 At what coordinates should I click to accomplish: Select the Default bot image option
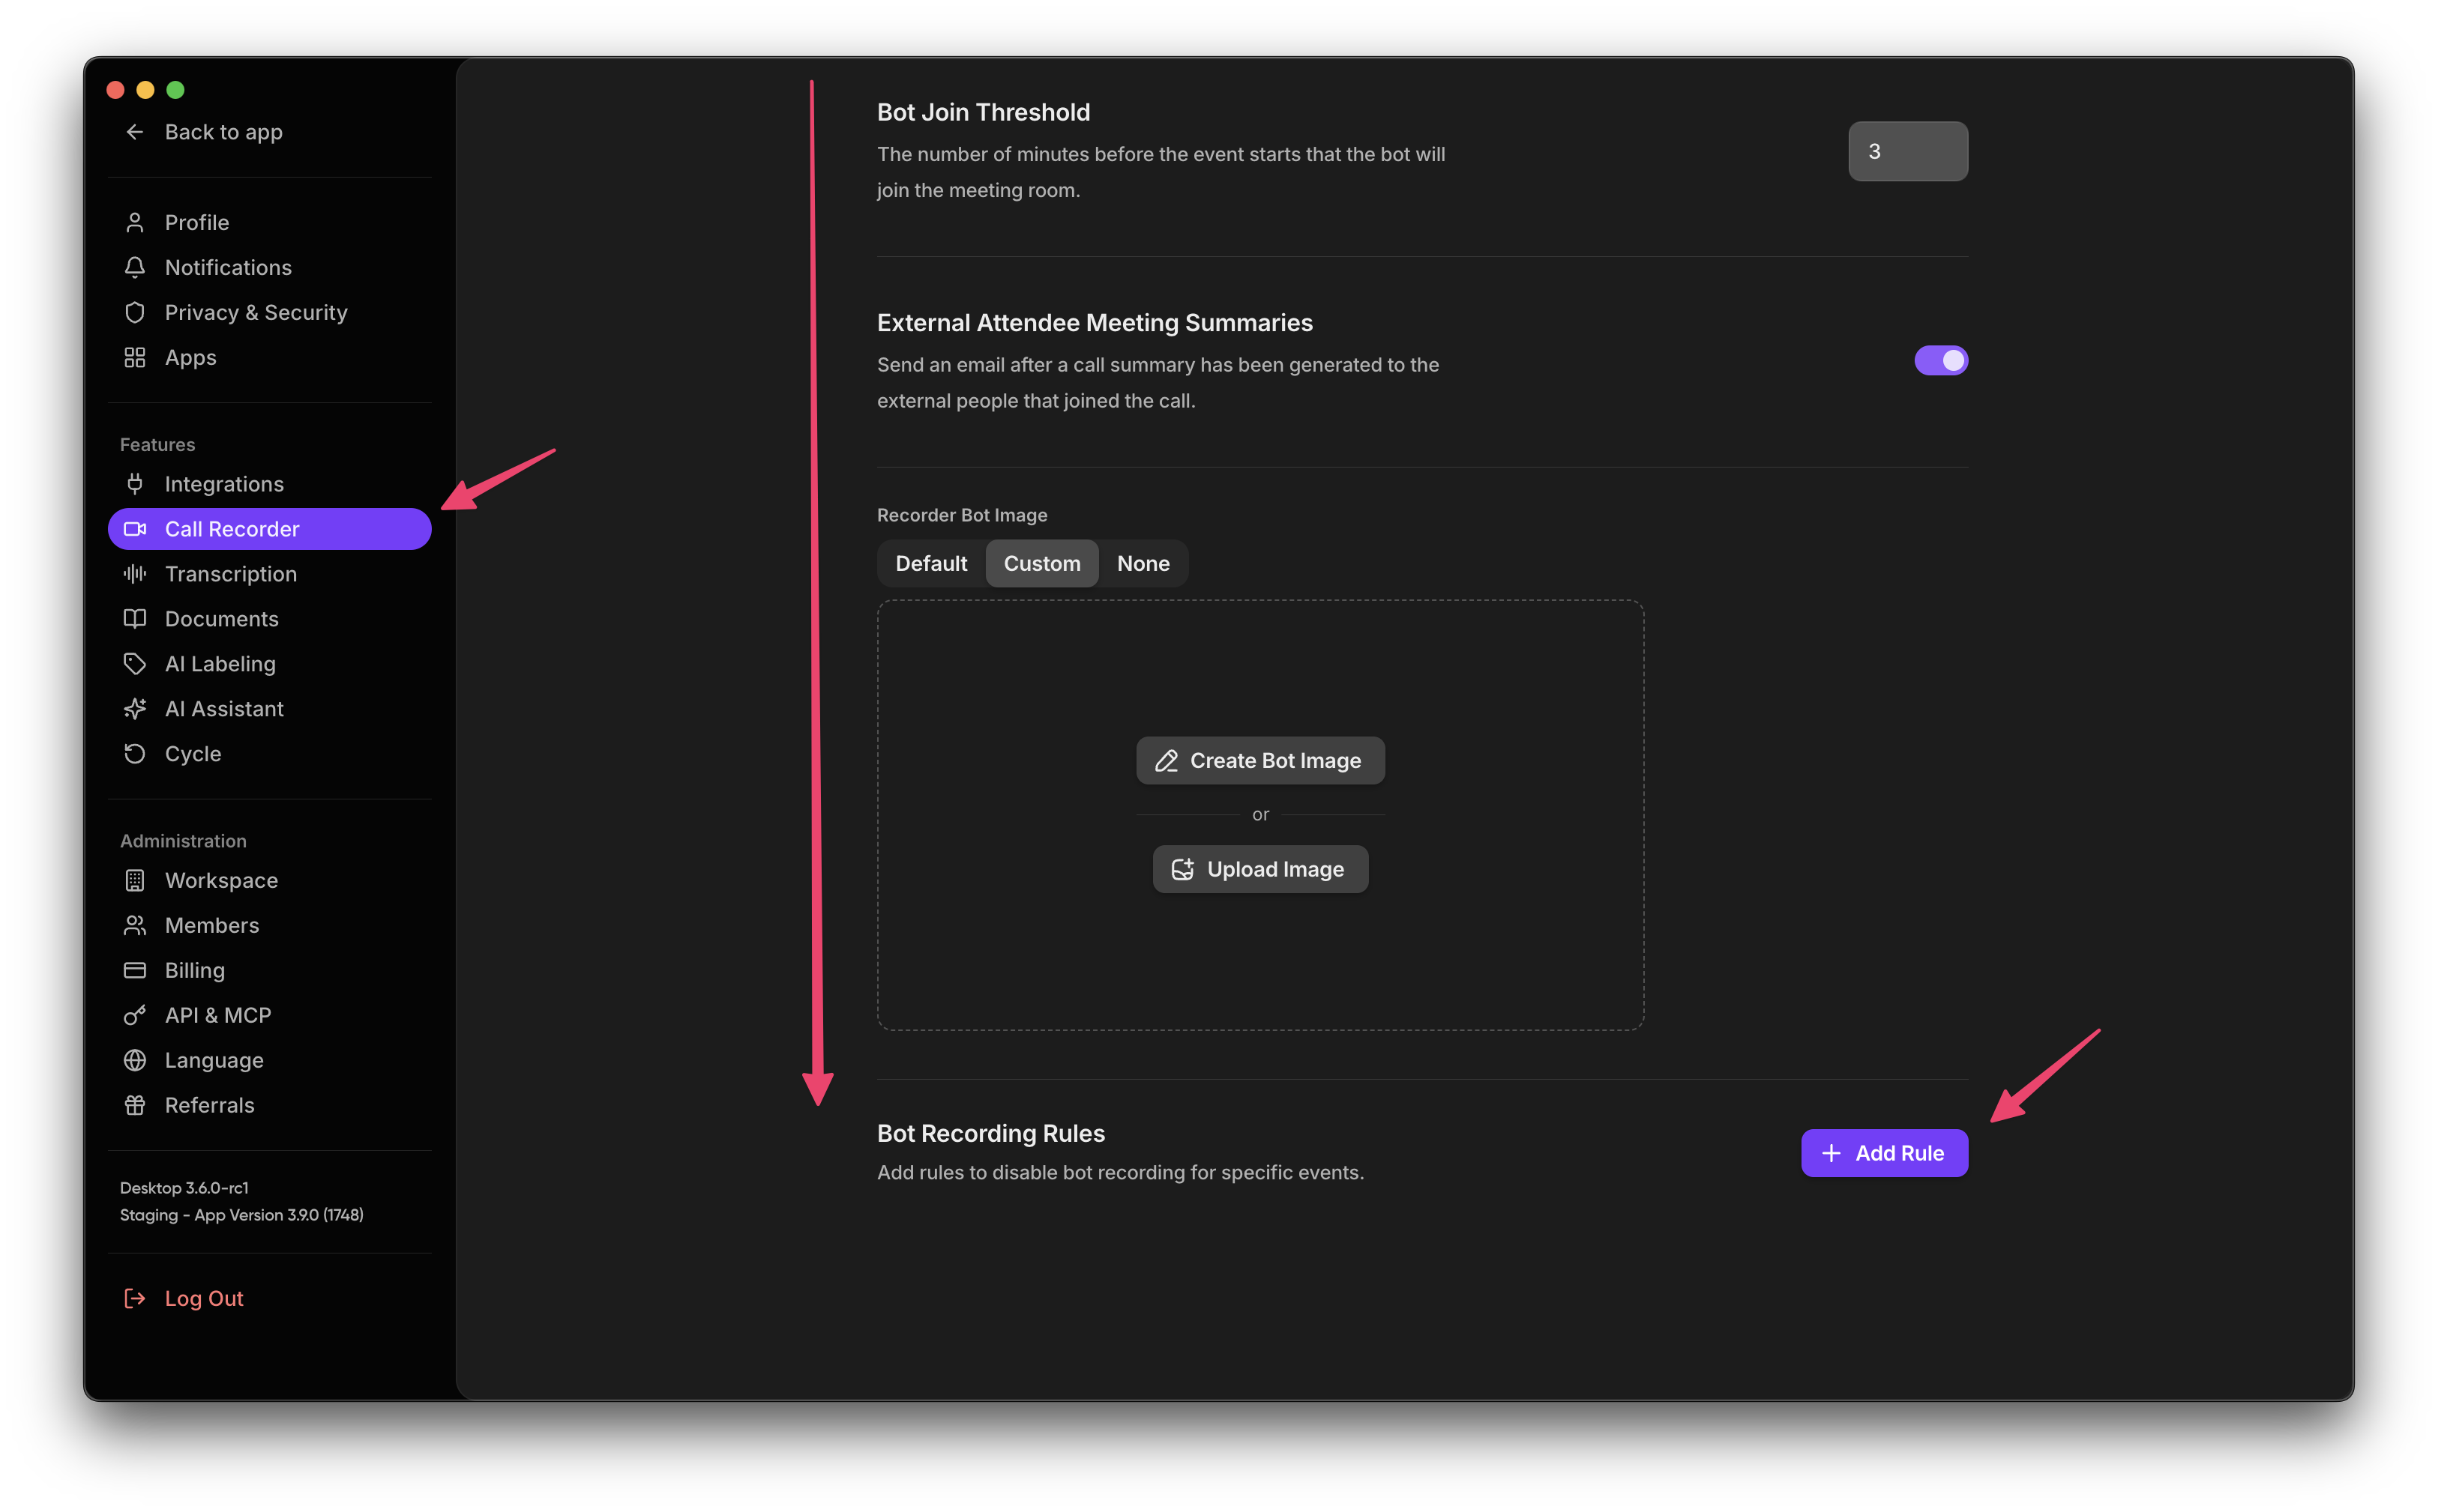click(930, 563)
